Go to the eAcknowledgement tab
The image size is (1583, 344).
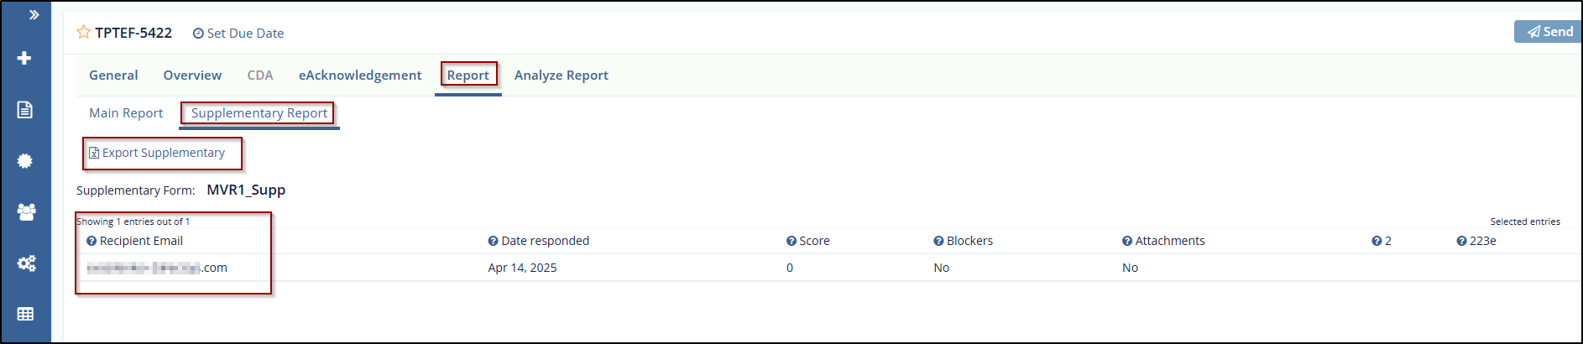coord(360,76)
